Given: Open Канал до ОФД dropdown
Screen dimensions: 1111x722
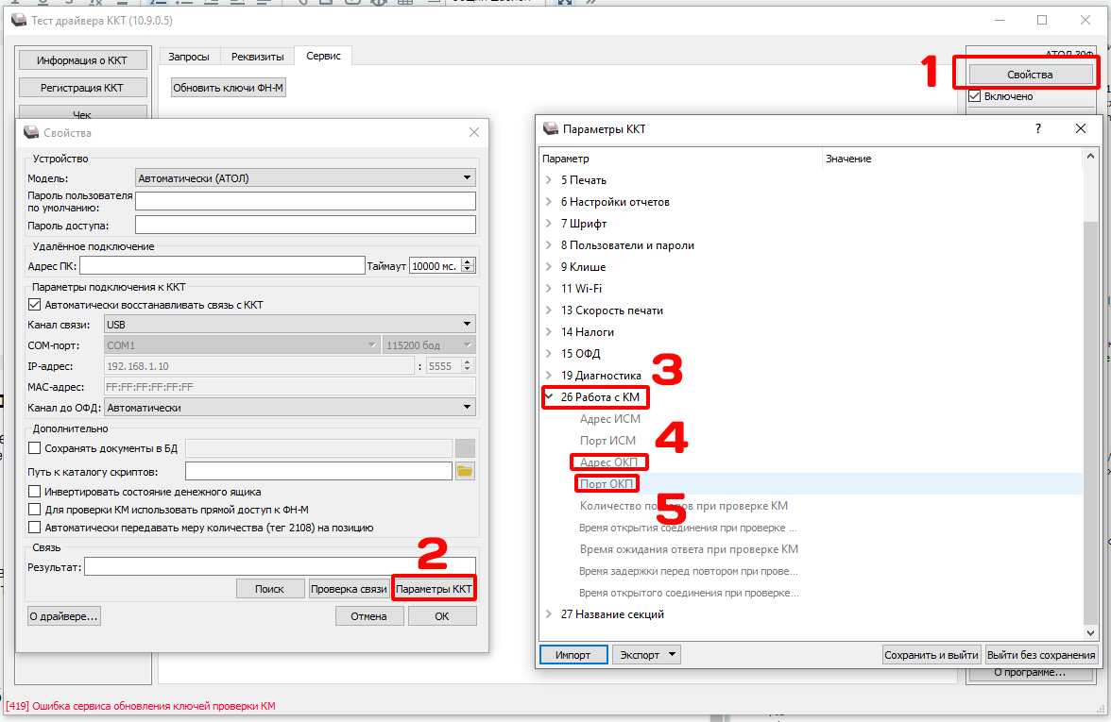Looking at the screenshot, I should pos(289,408).
